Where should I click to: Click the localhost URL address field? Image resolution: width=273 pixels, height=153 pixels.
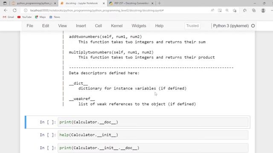point(97,10)
